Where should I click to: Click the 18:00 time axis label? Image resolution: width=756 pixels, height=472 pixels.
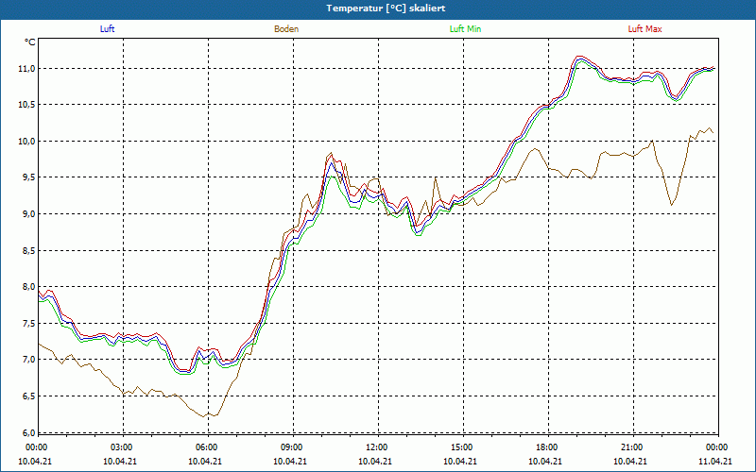pos(545,447)
